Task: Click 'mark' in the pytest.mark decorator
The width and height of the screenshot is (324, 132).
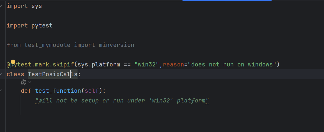Action: [42, 65]
